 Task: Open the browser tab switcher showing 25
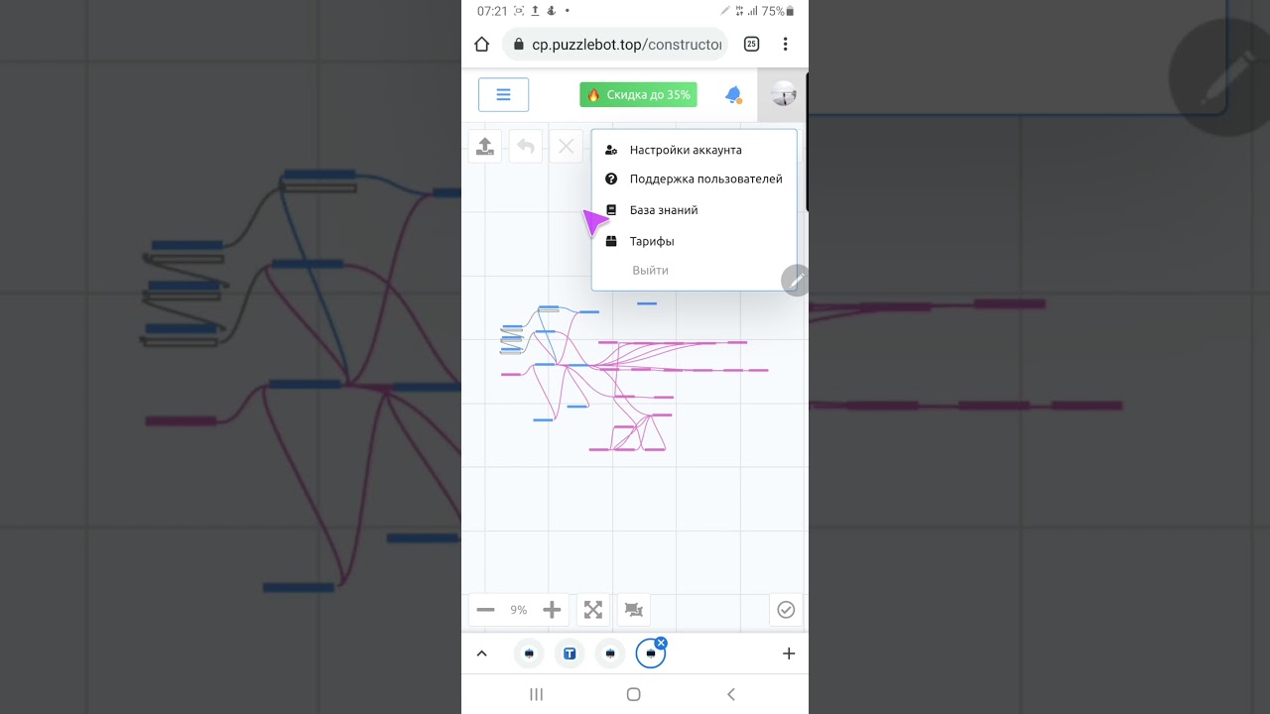tap(751, 44)
